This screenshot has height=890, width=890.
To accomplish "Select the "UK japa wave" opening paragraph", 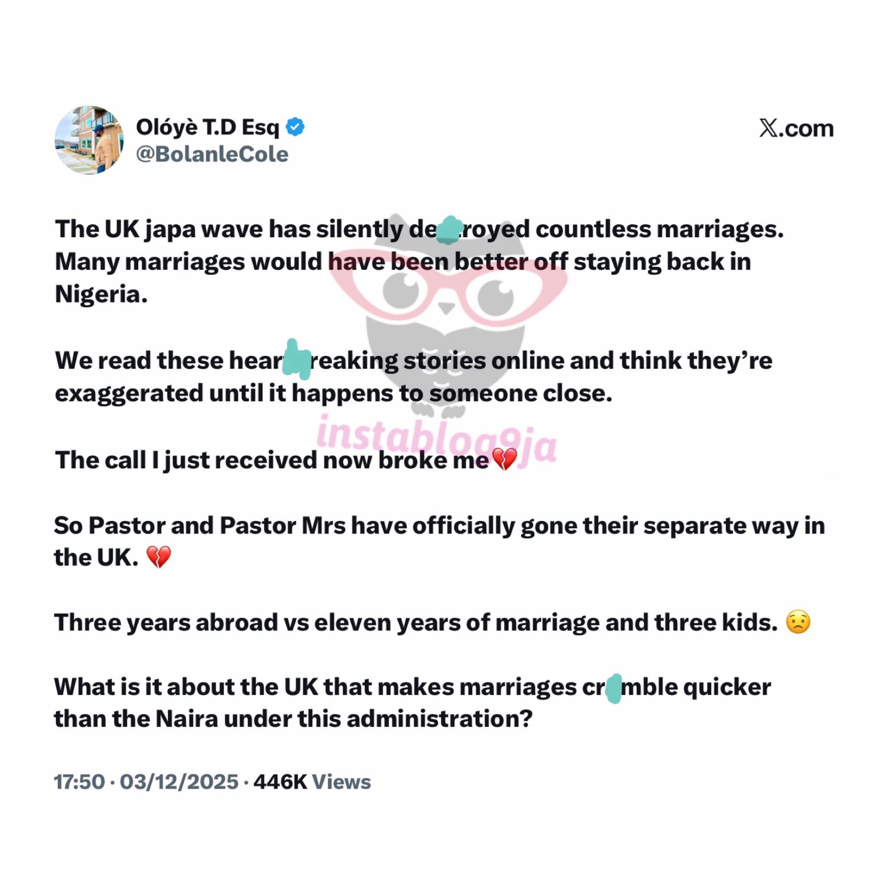I will point(419,261).
